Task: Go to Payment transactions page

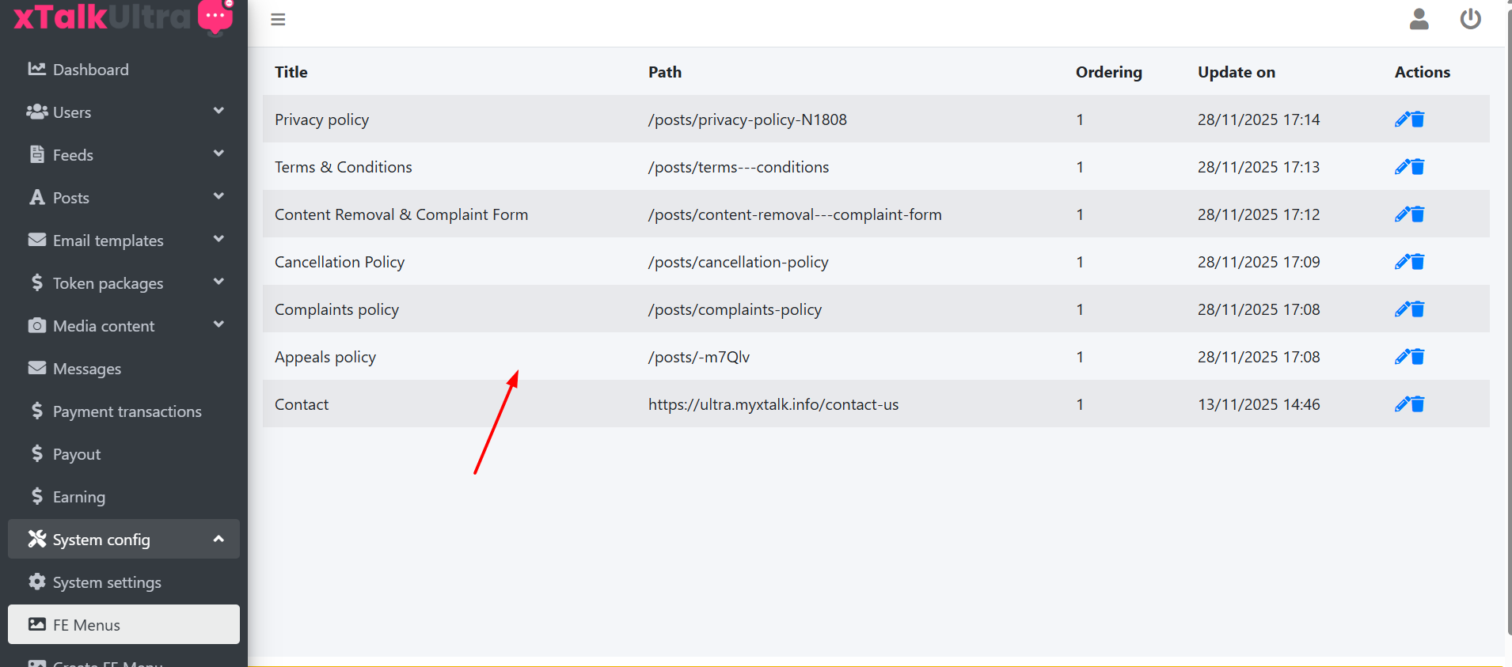Action: tap(127, 411)
